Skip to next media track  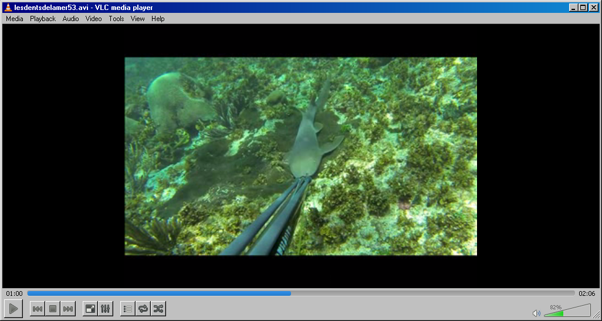click(x=68, y=309)
